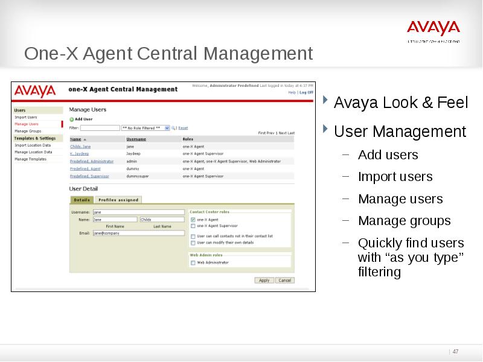Click the Reset filter link
The image size is (483, 362).
(x=183, y=128)
